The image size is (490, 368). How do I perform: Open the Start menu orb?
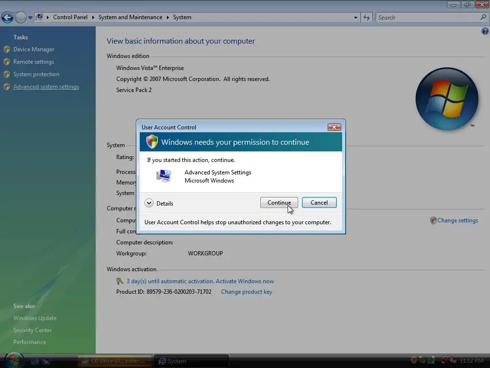14,360
